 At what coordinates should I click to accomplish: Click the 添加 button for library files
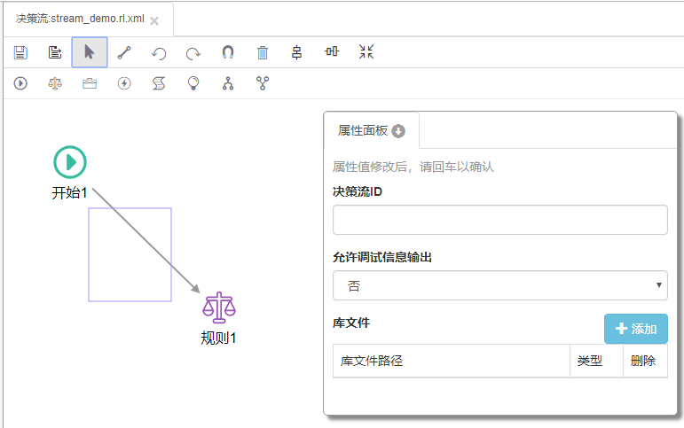635,329
